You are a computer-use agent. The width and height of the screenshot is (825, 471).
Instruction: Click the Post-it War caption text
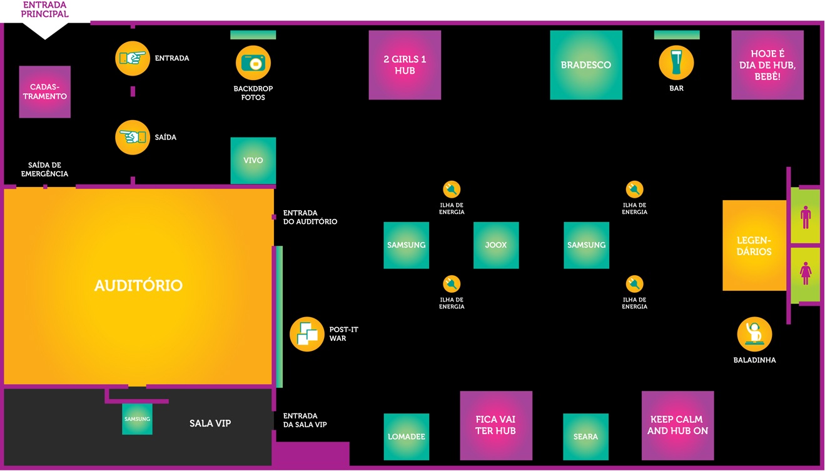click(344, 334)
